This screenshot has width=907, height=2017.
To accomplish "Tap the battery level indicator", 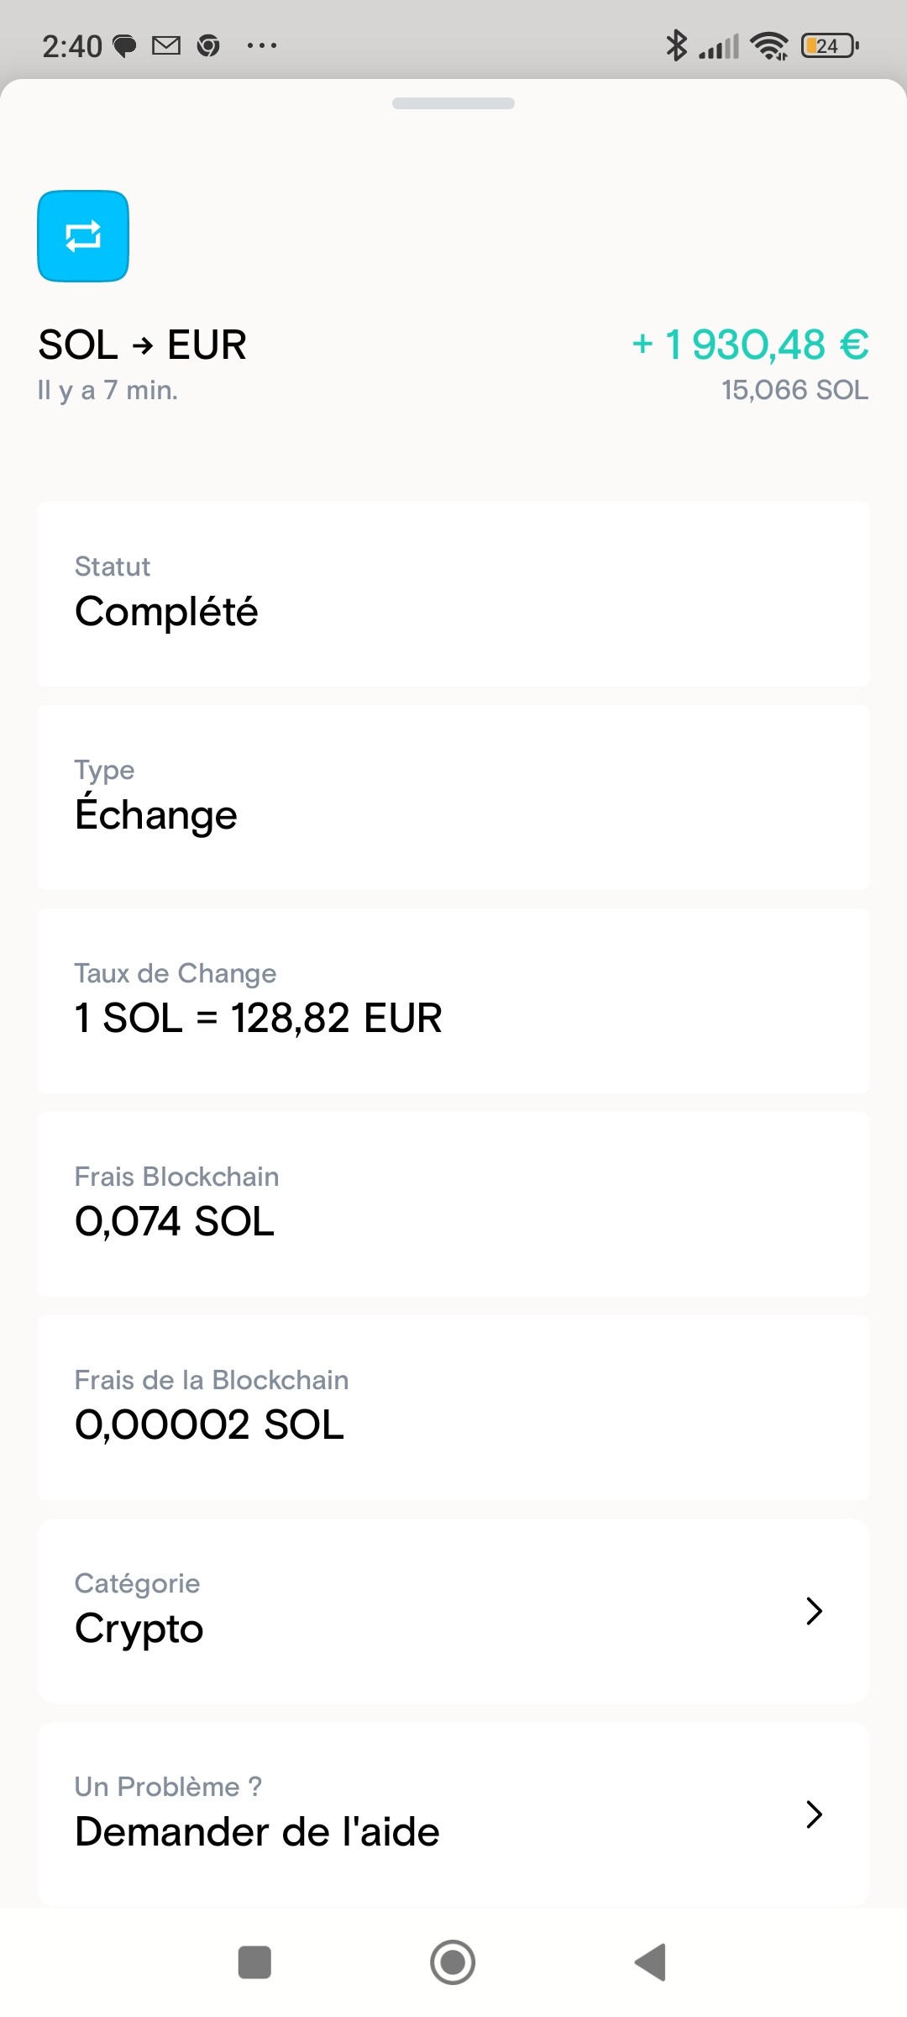I will (x=830, y=45).
